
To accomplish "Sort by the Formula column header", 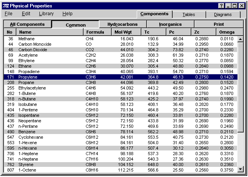I will (97, 32).
